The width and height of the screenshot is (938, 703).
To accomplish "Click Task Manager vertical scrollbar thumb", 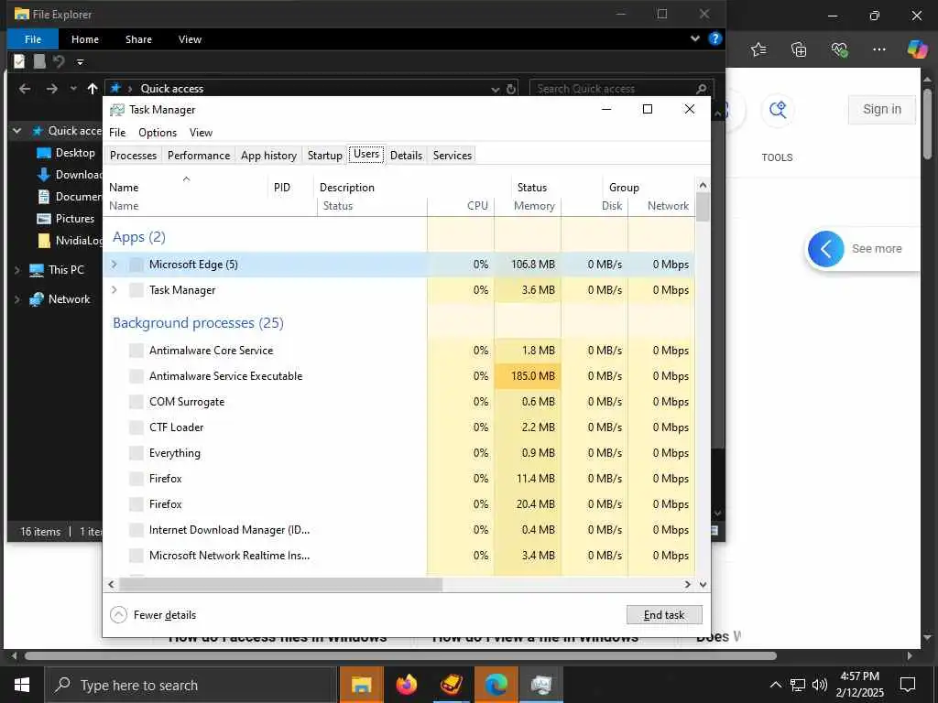I will 703,206.
